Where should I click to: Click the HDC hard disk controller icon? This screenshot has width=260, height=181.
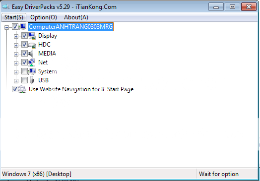[32, 45]
